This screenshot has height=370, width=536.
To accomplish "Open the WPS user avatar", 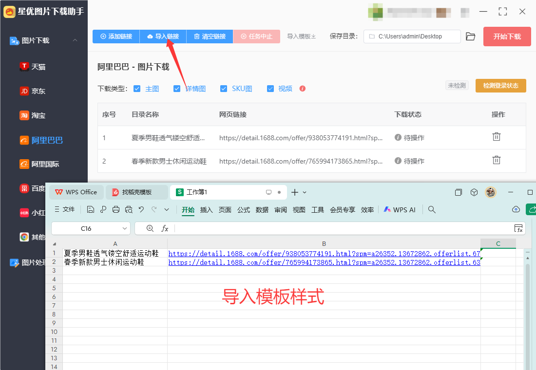I will click(x=491, y=192).
